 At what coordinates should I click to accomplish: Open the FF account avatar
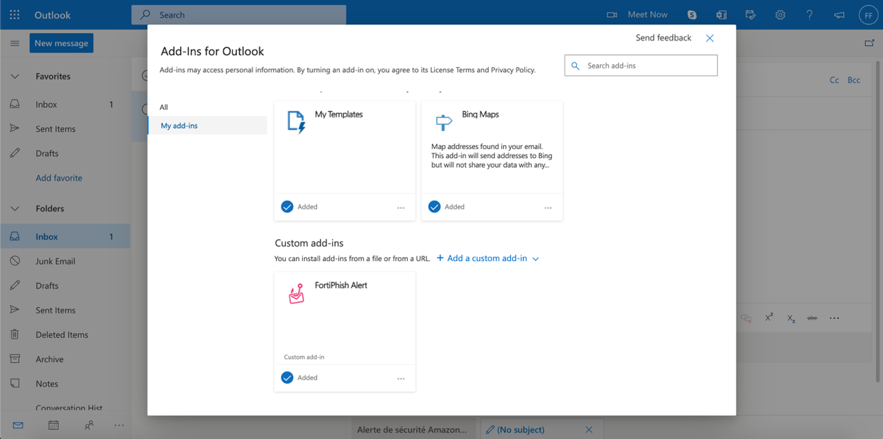point(869,14)
